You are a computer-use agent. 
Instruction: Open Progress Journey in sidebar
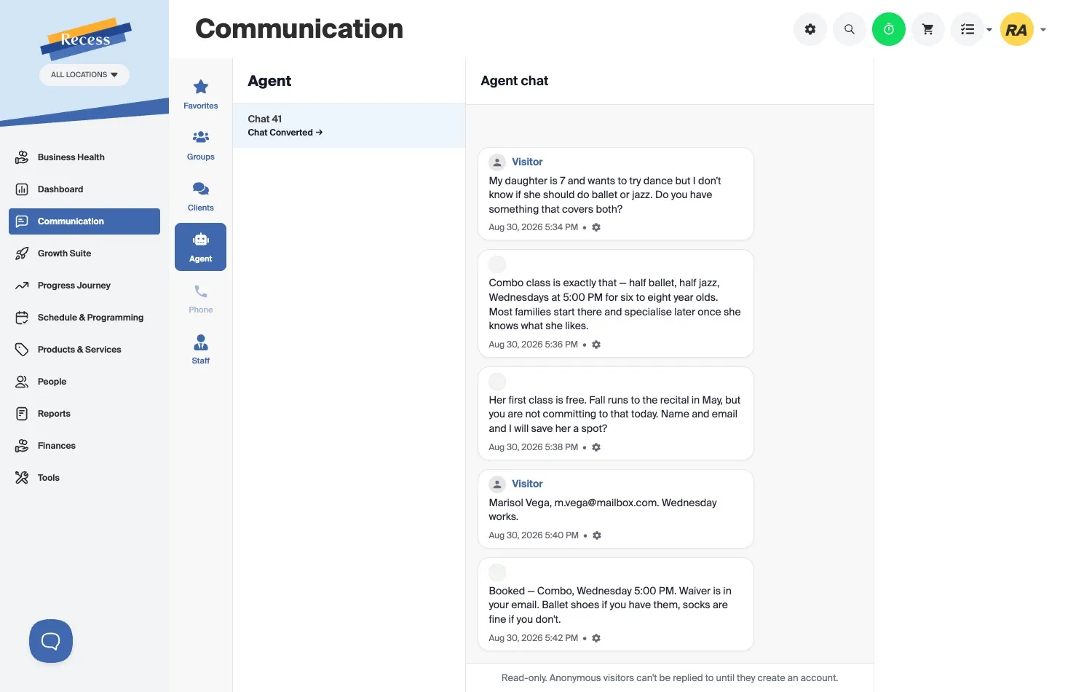click(x=84, y=286)
